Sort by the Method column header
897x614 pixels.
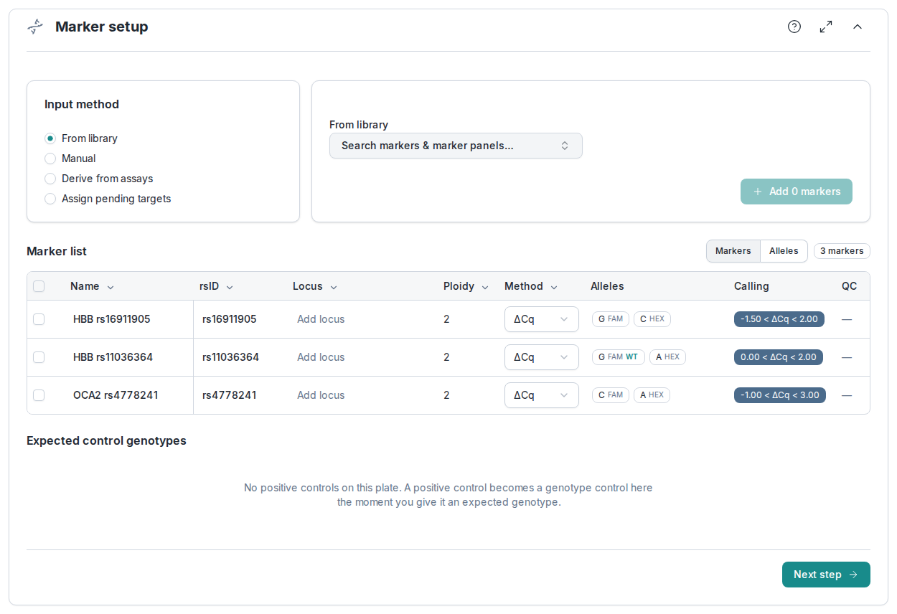530,286
